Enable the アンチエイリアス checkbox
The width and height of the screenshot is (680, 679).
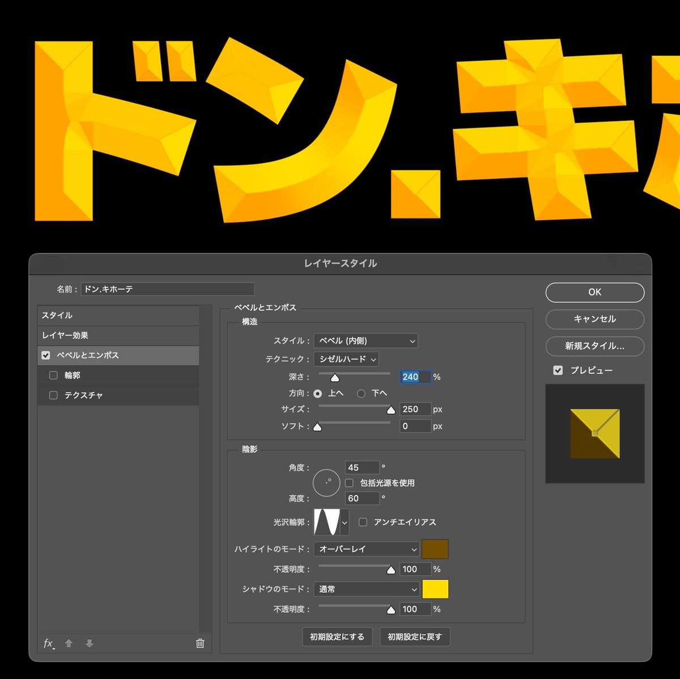[x=363, y=522]
